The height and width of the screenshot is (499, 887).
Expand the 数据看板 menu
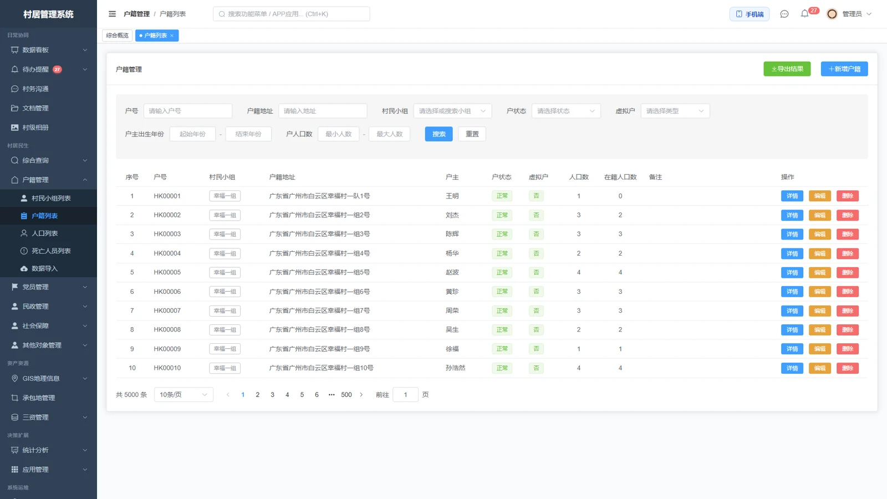click(48, 50)
